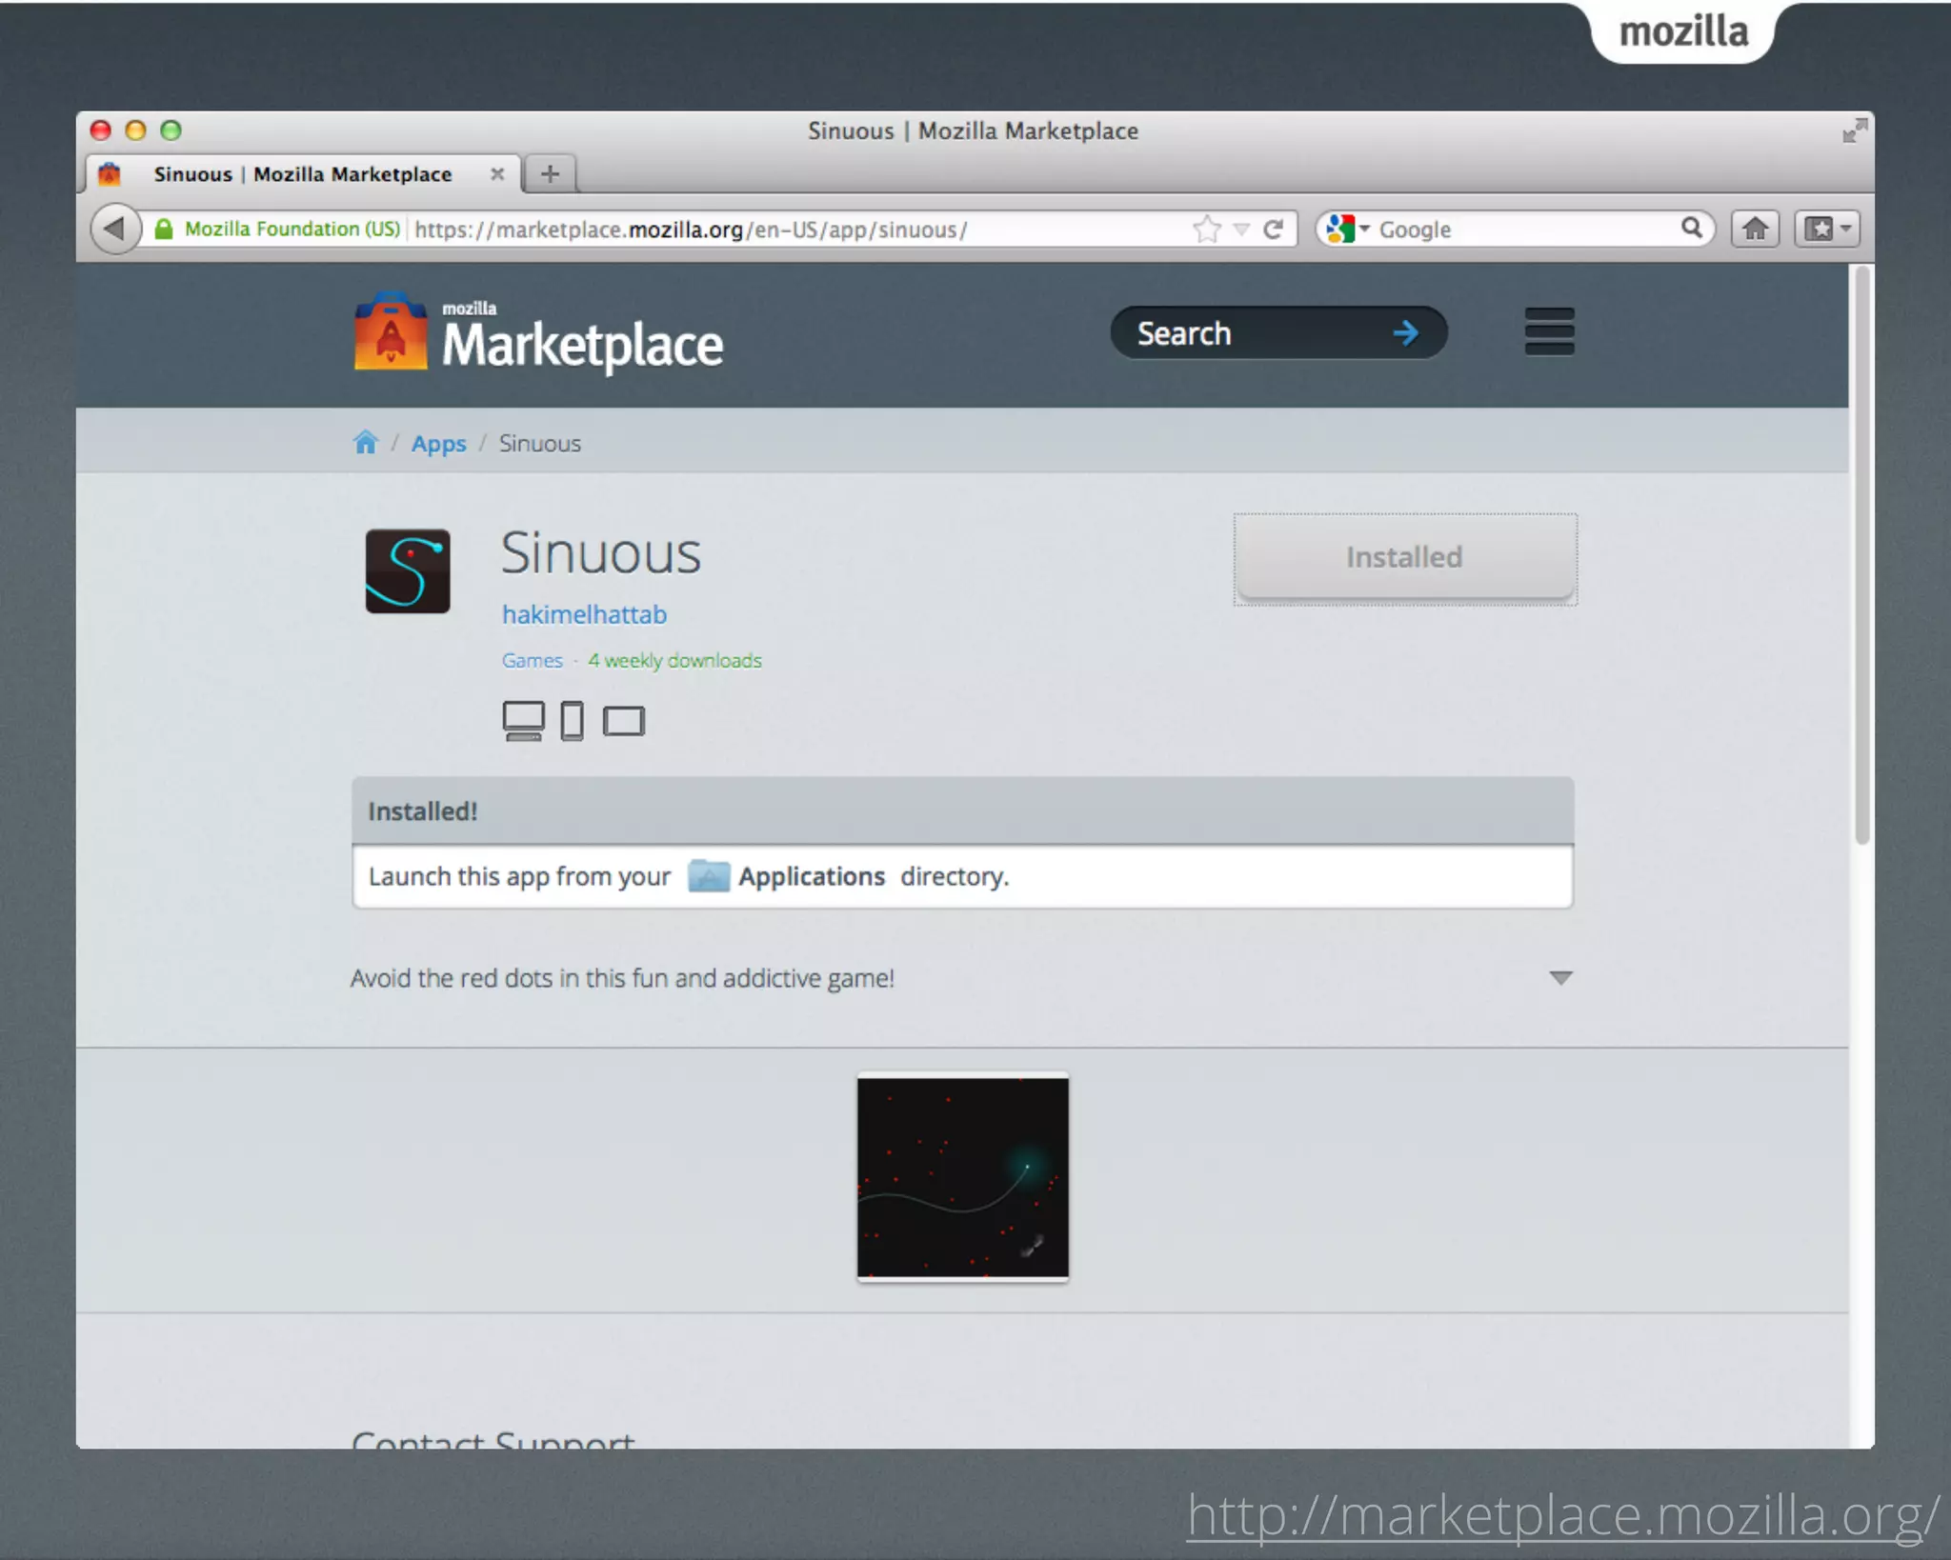Click the mobile phone compatibility icon

coord(572,721)
